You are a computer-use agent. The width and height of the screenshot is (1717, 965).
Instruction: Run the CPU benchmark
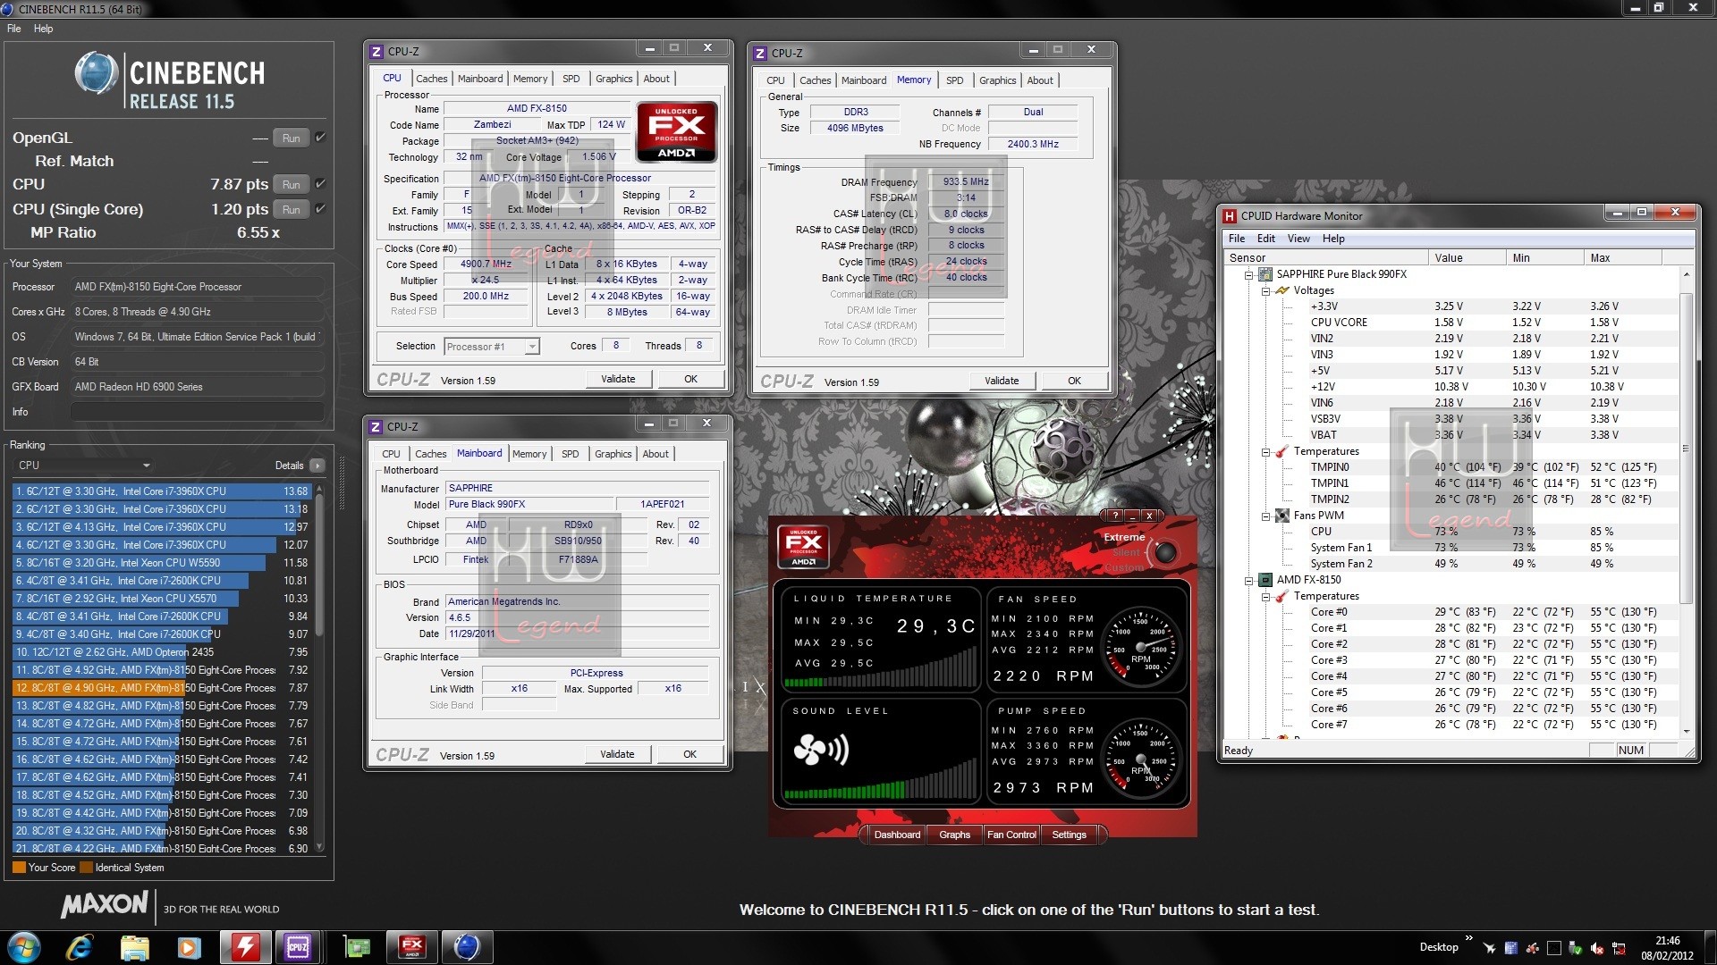(x=292, y=185)
